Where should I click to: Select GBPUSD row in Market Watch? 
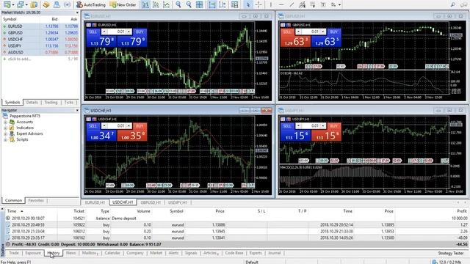[40, 33]
